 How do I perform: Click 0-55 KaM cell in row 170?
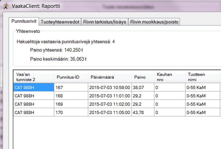point(203,112)
